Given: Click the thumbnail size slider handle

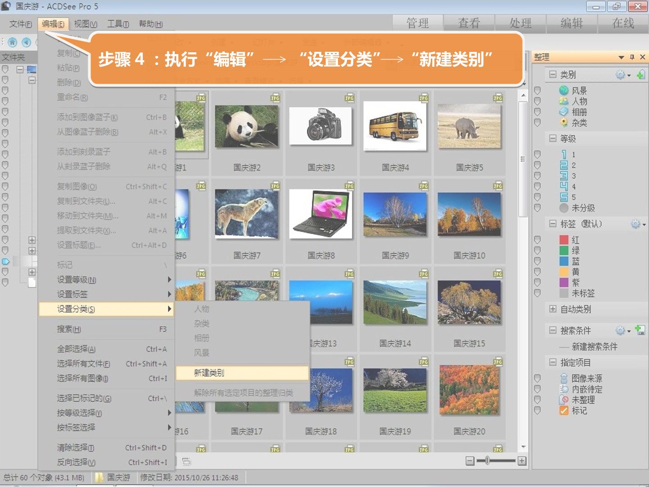Looking at the screenshot, I should [x=488, y=461].
